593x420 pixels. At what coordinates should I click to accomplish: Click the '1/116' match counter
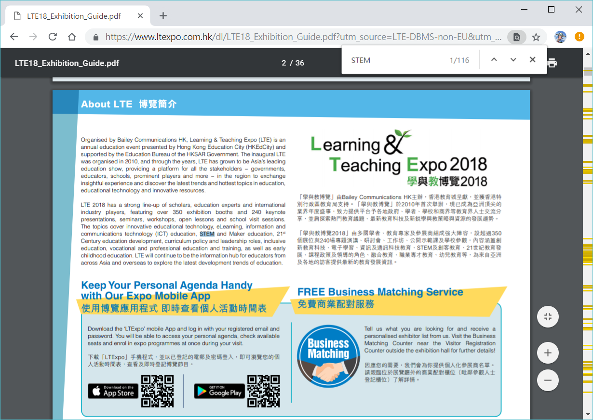pos(459,60)
